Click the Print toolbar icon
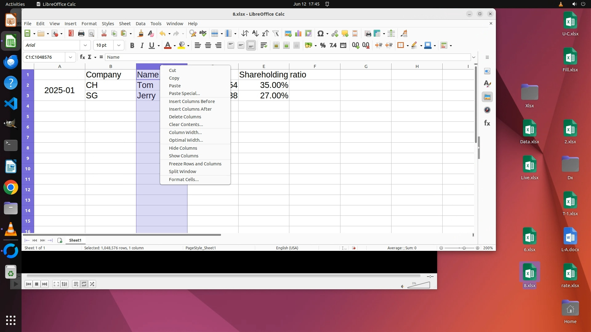 click(x=81, y=34)
